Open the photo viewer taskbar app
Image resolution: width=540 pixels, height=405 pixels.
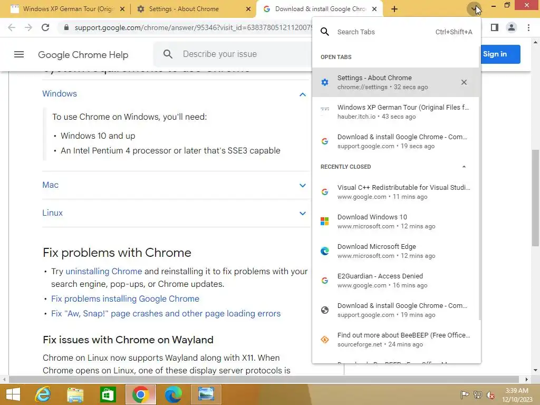[x=206, y=394]
